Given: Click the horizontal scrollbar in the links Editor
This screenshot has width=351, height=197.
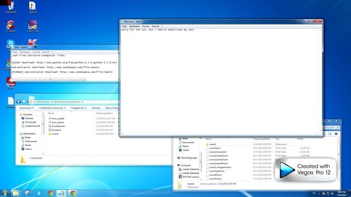Looking at the screenshot, I should pos(50,79).
